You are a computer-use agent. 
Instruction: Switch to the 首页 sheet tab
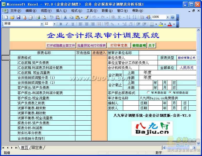24,148
